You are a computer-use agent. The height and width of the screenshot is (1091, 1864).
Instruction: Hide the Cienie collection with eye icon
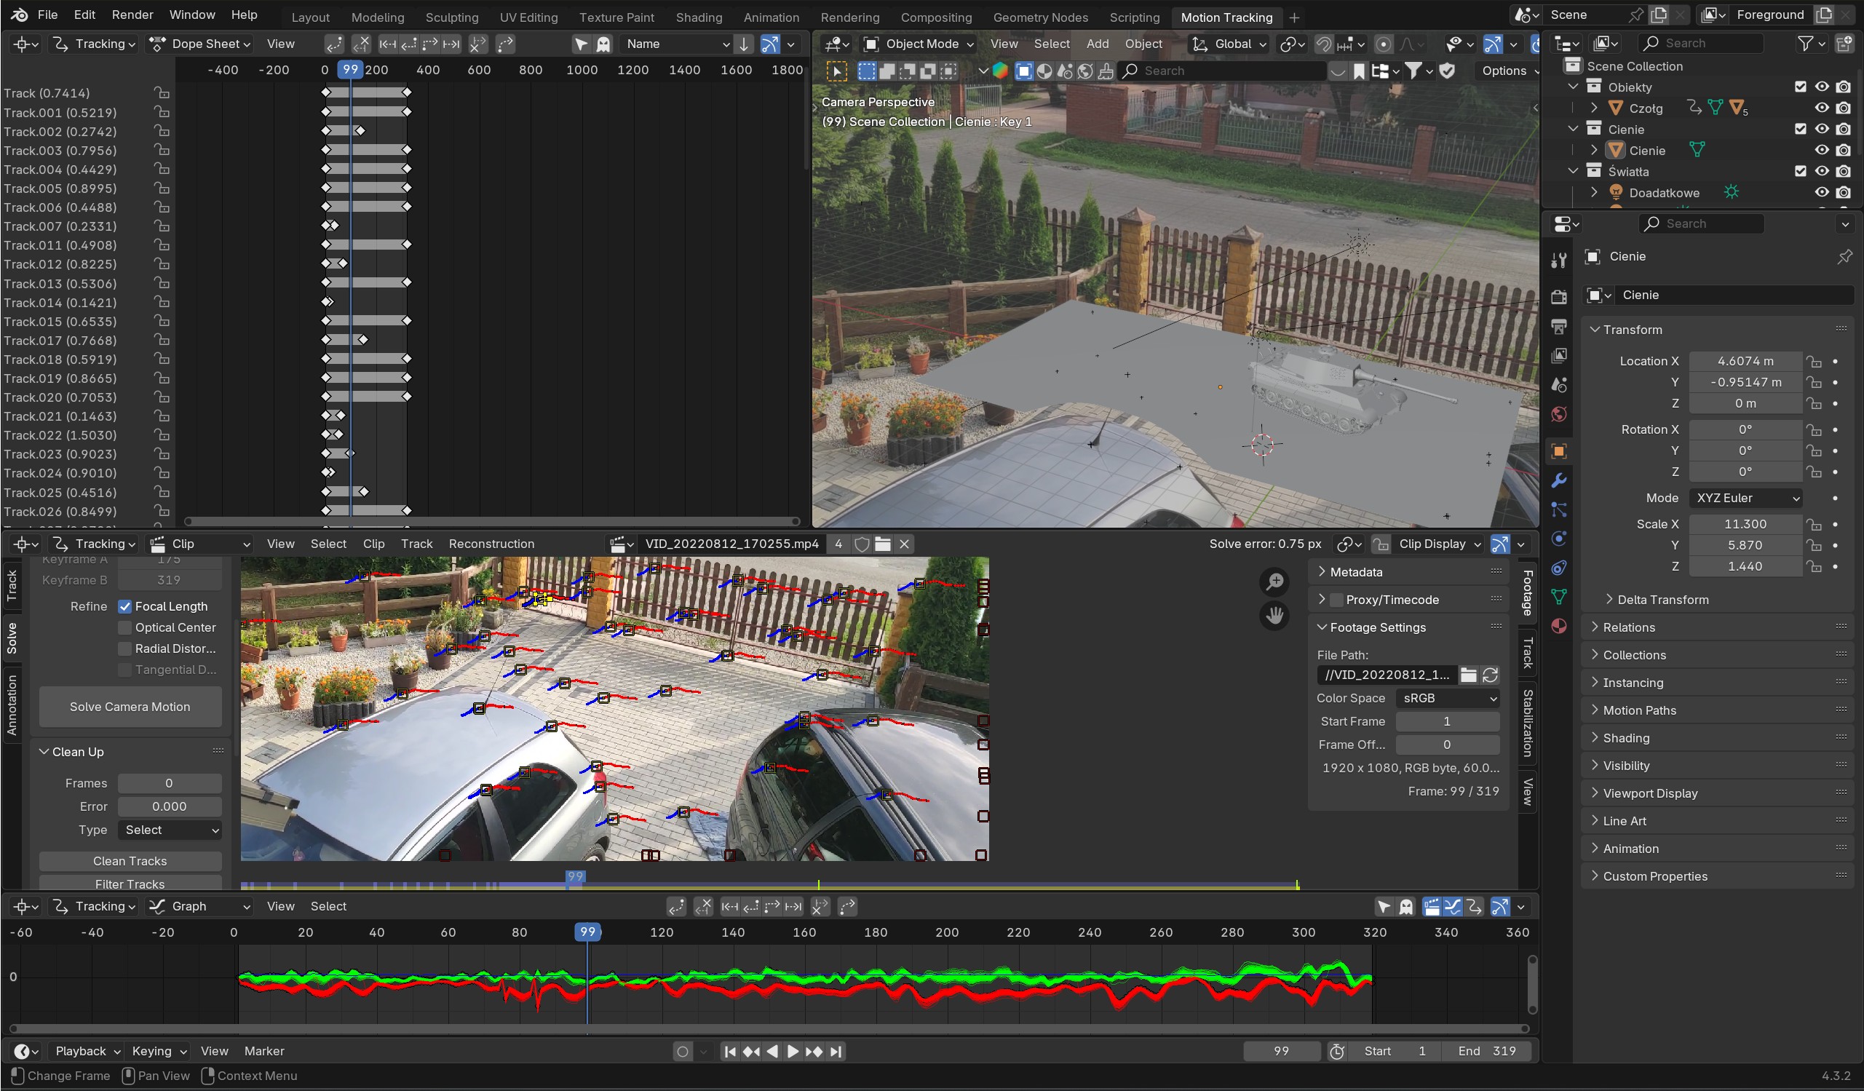[1821, 129]
